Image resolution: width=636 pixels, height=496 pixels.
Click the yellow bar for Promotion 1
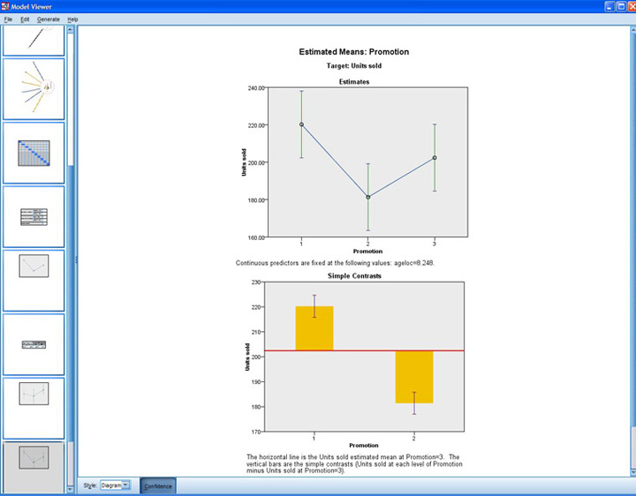tap(314, 328)
